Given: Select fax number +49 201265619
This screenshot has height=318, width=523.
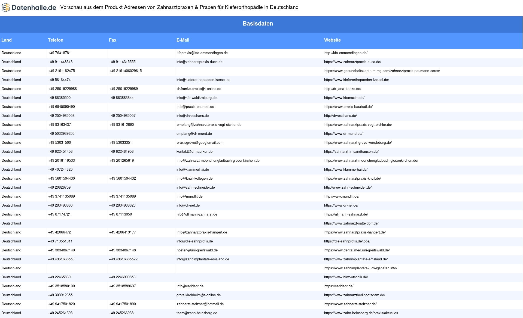Looking at the screenshot, I should click(121, 161).
